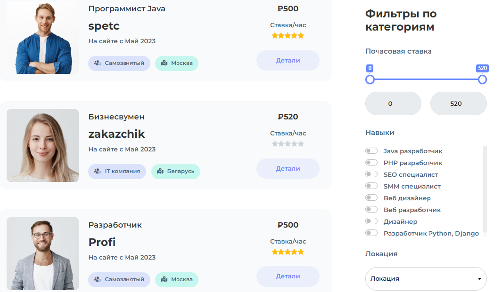Screen dimensions: 502x292
Task: Click the people icon in the IT компания tag
Action: point(98,171)
